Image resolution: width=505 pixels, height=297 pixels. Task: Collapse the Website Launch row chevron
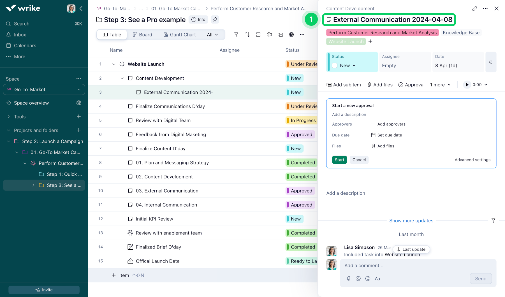114,64
